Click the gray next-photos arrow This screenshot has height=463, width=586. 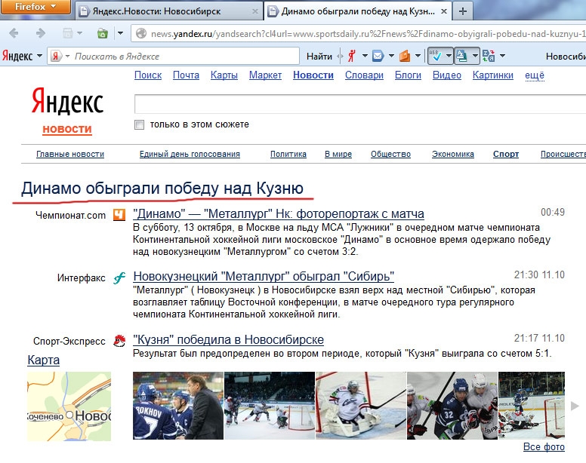[x=575, y=406]
